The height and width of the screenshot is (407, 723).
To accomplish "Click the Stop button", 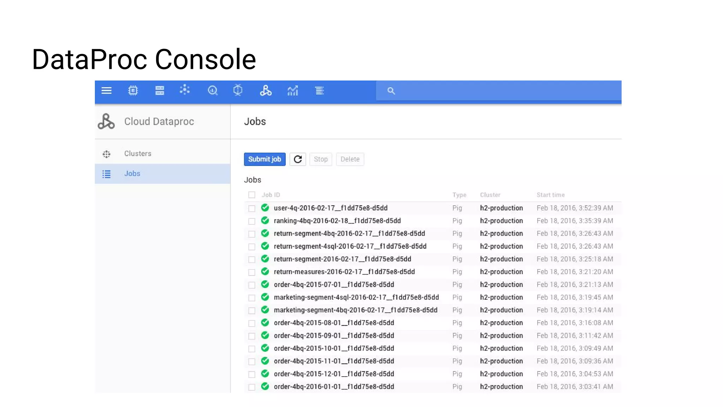I will click(321, 159).
